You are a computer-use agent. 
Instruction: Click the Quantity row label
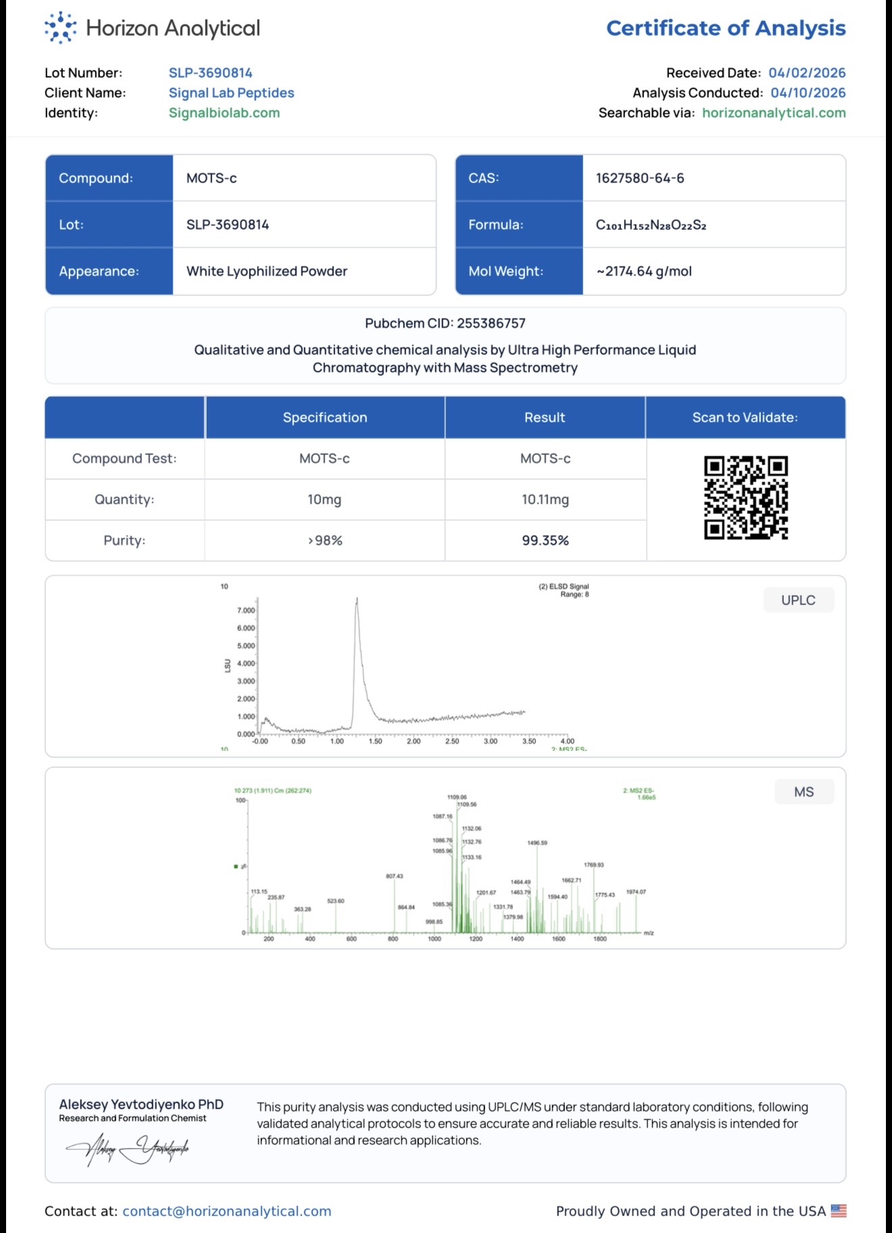[124, 500]
